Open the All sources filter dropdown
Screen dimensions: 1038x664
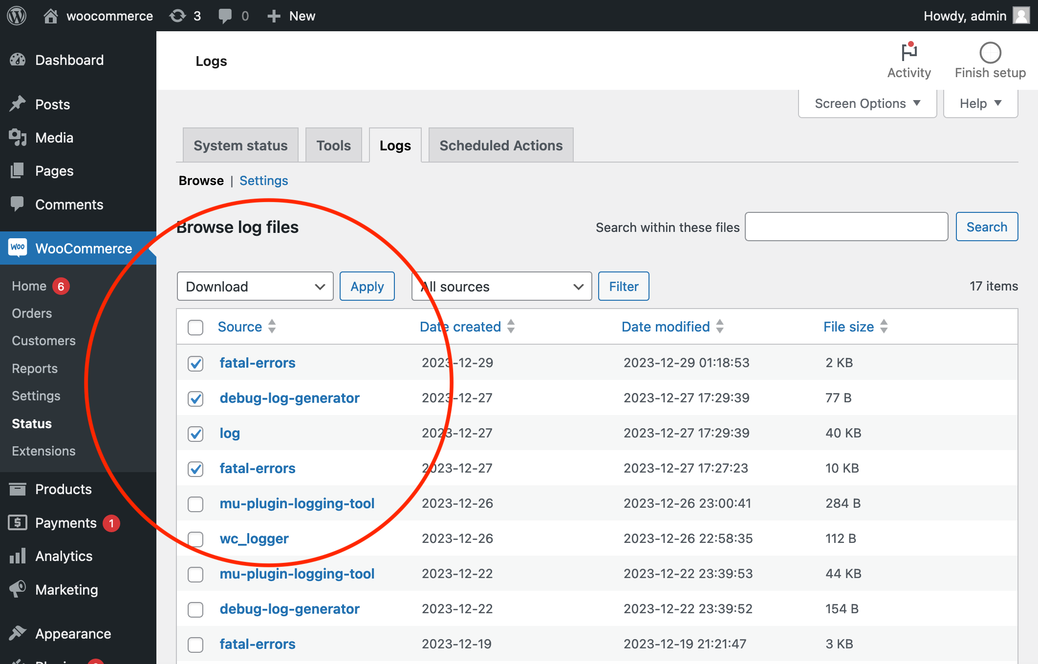pyautogui.click(x=501, y=286)
